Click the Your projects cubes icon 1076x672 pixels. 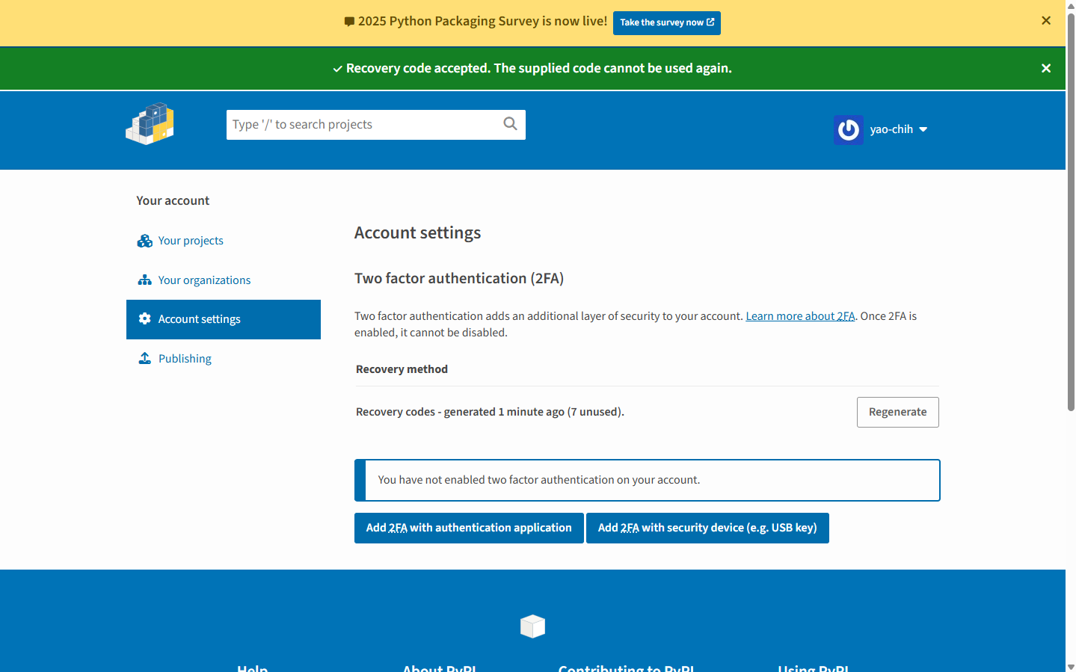point(145,241)
